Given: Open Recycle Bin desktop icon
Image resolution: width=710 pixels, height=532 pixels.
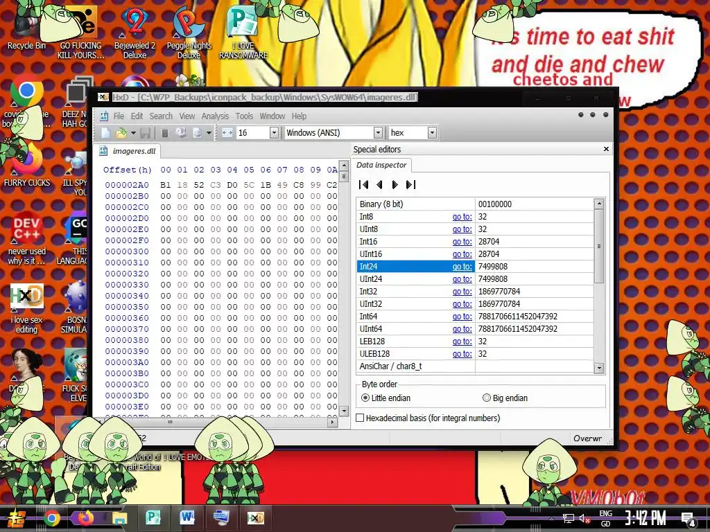Looking at the screenshot, I should 26,26.
